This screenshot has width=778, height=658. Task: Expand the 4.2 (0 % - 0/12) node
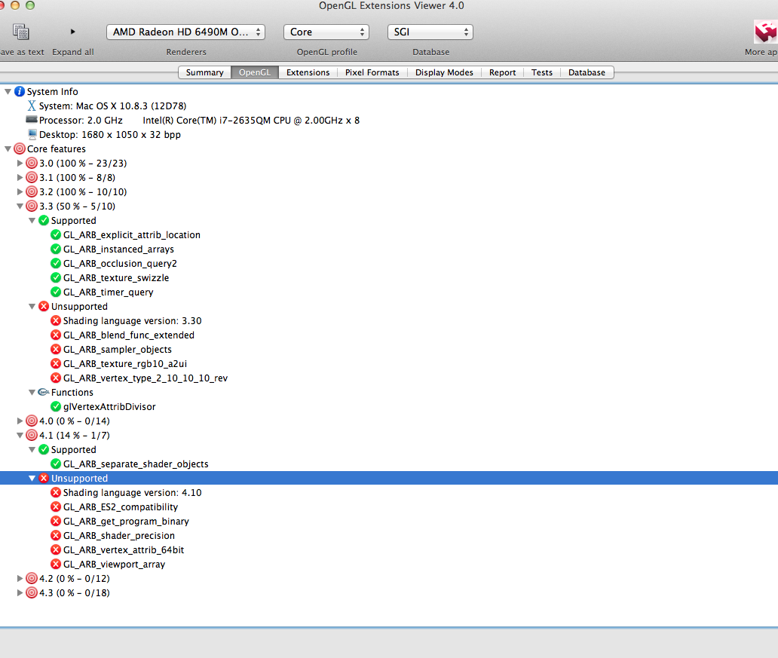tap(20, 579)
